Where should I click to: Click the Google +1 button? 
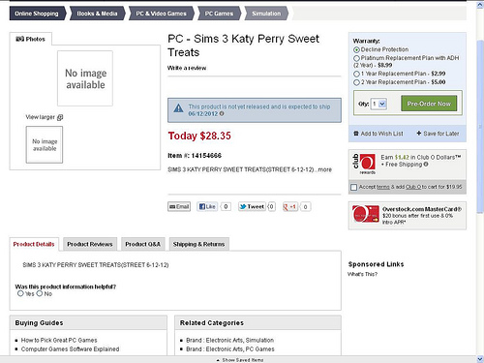[289, 206]
